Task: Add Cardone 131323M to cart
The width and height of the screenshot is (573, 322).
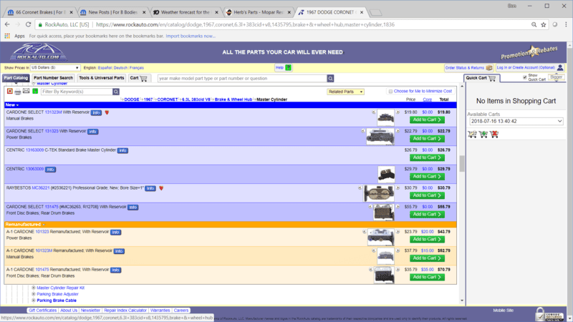Action: 427,119
